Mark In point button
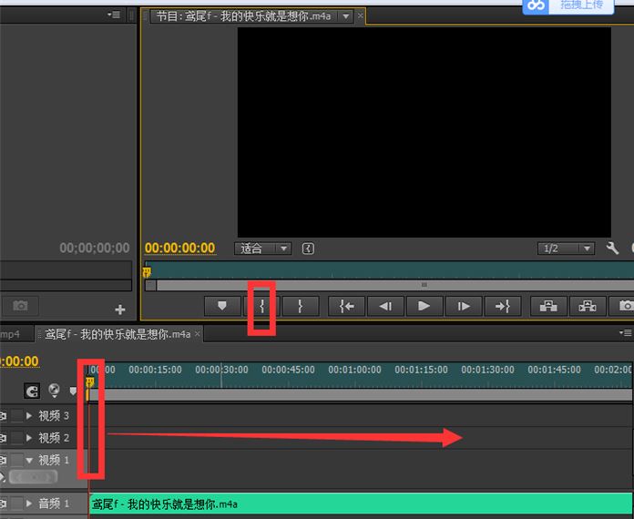The image size is (634, 519). click(x=261, y=306)
